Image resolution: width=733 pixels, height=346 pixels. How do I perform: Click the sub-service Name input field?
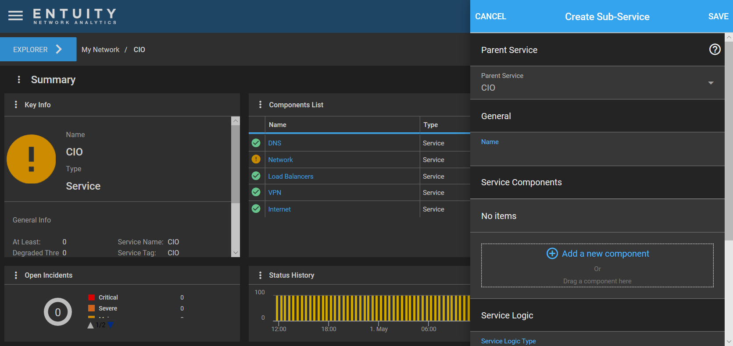[597, 149]
